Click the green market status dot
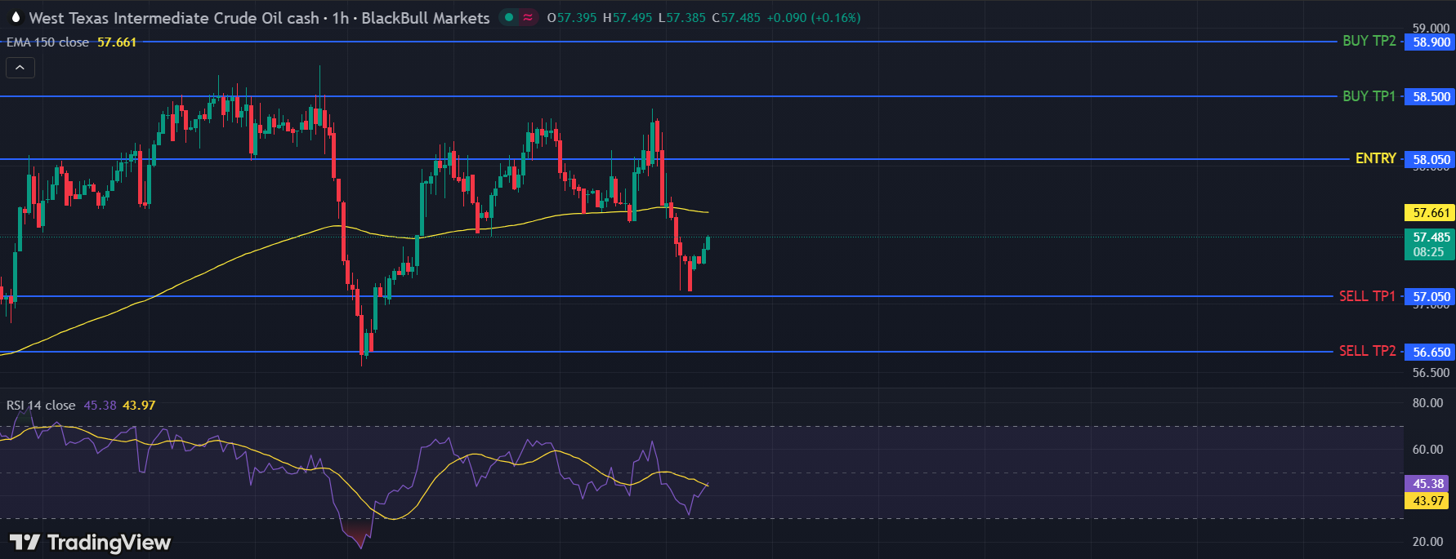 pyautogui.click(x=509, y=17)
